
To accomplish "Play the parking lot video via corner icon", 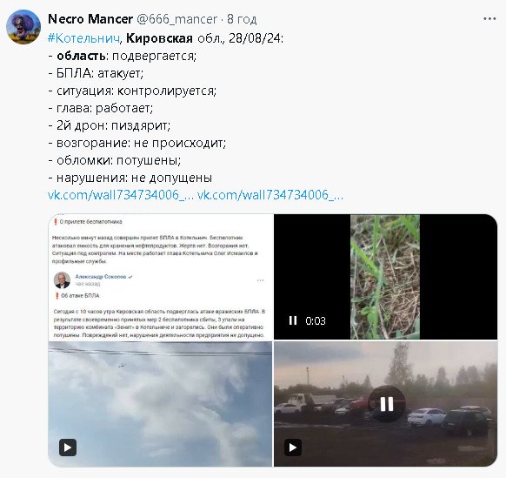I will [293, 448].
